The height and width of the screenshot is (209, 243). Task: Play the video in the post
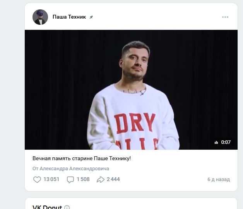tap(131, 90)
